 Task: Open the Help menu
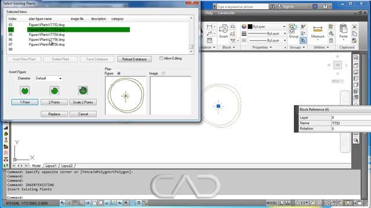coord(209,13)
